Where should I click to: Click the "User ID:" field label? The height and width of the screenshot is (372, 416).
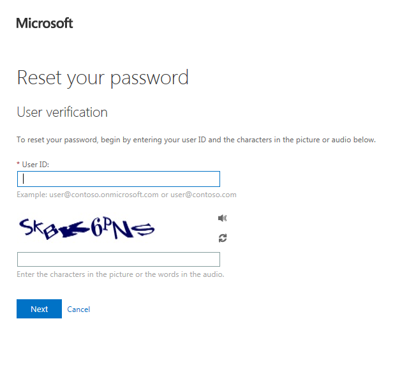pos(36,165)
